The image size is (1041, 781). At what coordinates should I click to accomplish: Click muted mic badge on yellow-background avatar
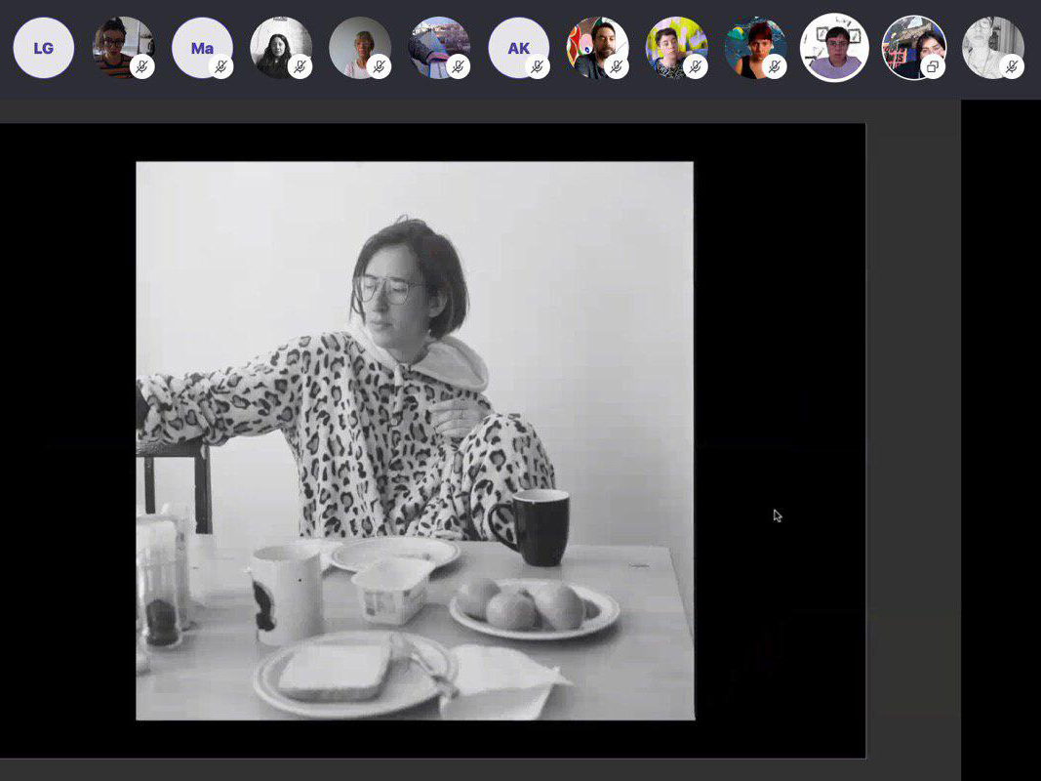tap(696, 66)
